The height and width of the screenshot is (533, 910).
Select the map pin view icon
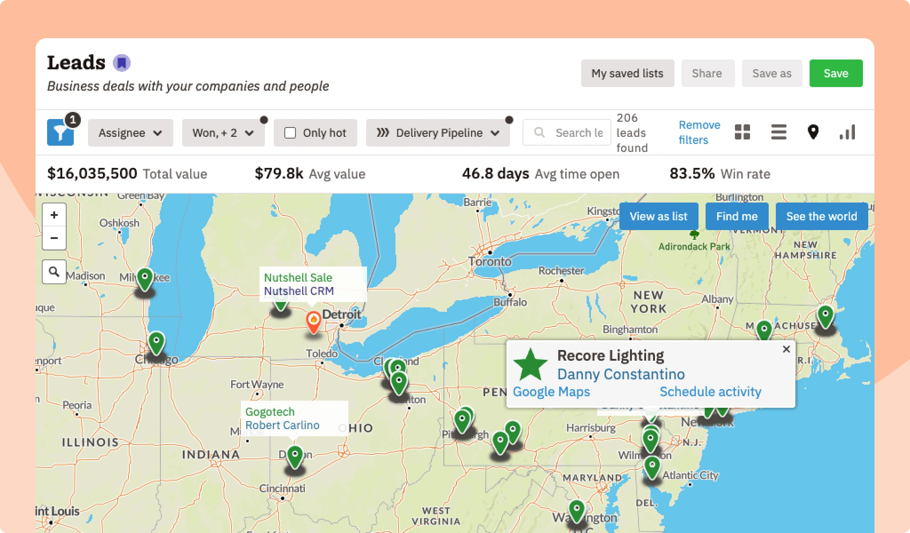pos(813,132)
